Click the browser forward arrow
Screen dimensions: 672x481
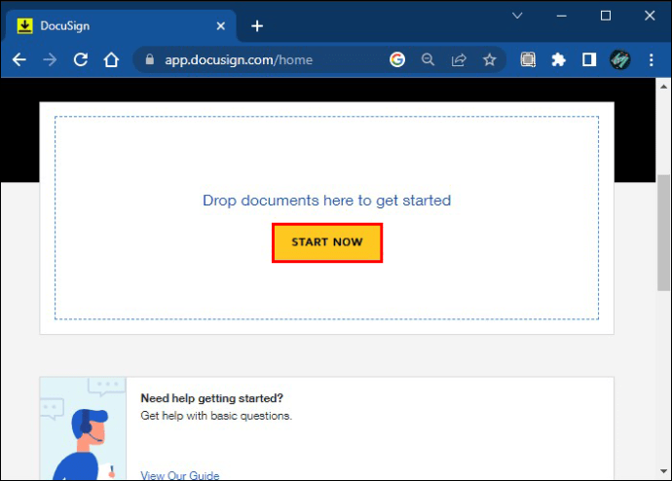(x=50, y=59)
